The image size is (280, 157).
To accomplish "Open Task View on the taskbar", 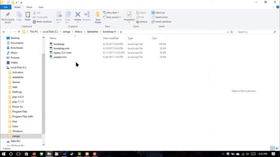I will click(x=18, y=154).
